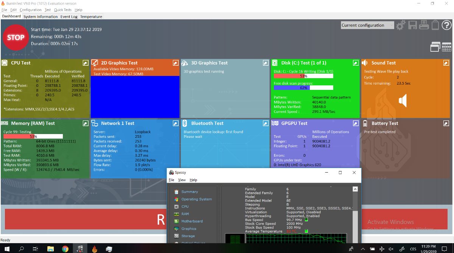
Task: Open the Current configuration dropdown
Action: [x=367, y=25]
